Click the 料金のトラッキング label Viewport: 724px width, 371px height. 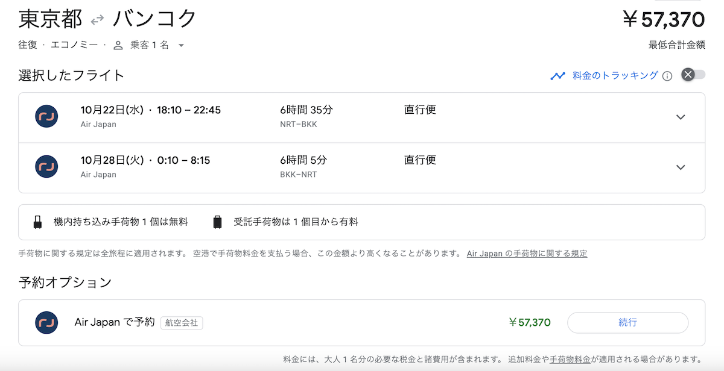[615, 75]
